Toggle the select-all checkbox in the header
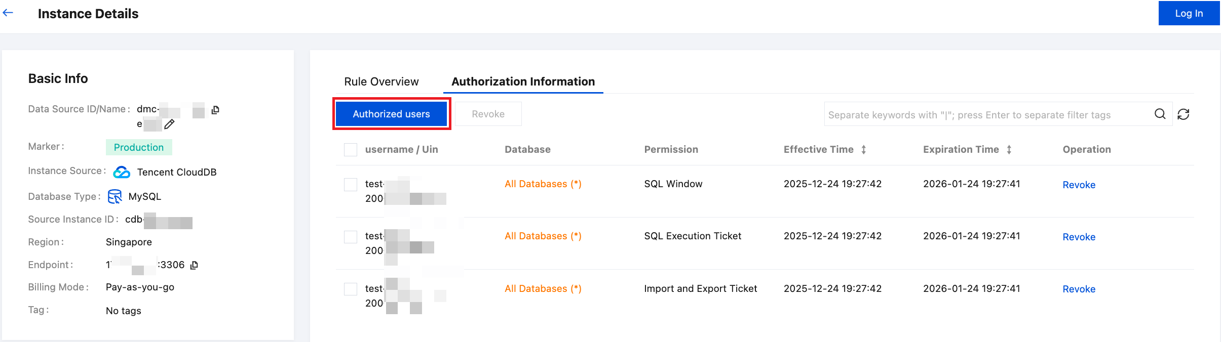The height and width of the screenshot is (342, 1221). point(351,150)
